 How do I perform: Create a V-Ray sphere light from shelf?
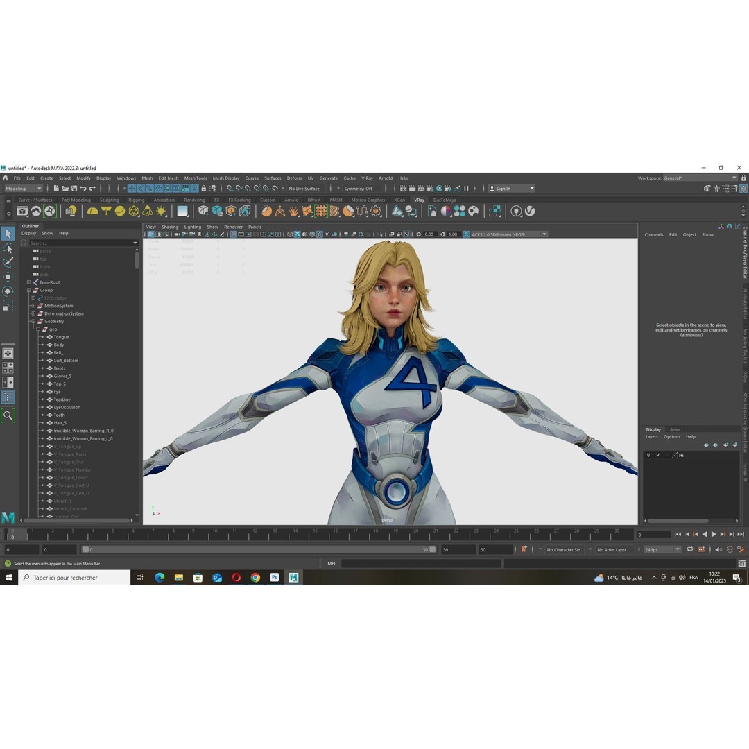[120, 211]
